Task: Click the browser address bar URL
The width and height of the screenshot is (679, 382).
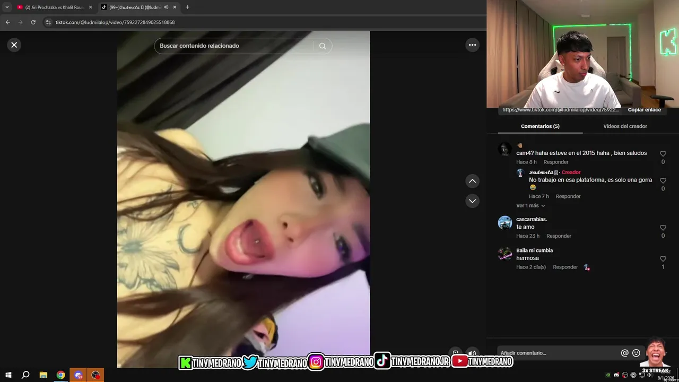Action: click(x=115, y=22)
